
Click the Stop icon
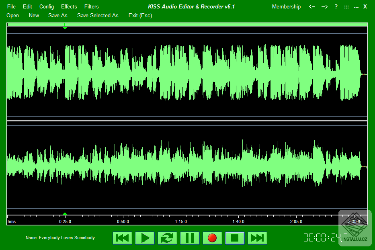(235, 238)
